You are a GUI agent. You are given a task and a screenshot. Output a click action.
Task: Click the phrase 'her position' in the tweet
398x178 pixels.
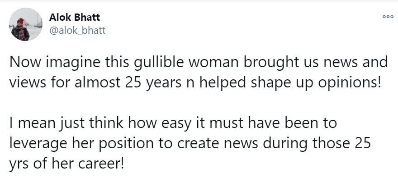click(x=114, y=144)
